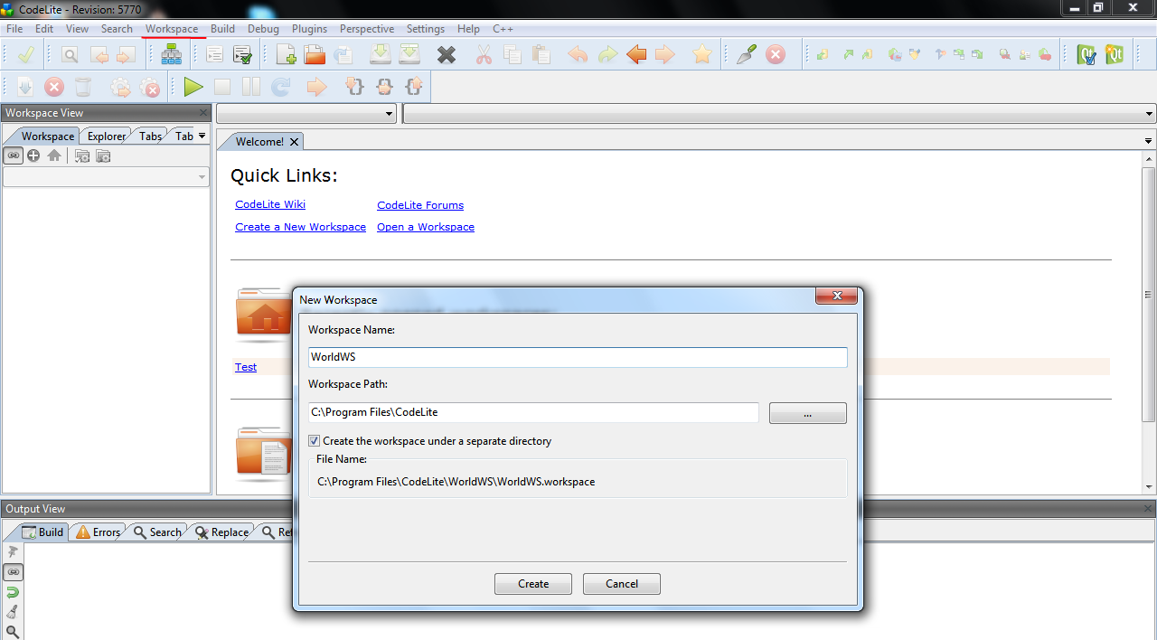Click the Cancel button in New Workspace dialog
The height and width of the screenshot is (640, 1157).
(x=622, y=584)
